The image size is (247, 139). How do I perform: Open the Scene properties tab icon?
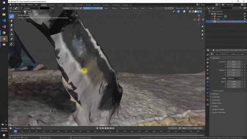208,70
